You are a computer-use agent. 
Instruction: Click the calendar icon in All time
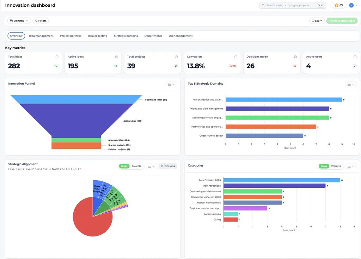11,21
